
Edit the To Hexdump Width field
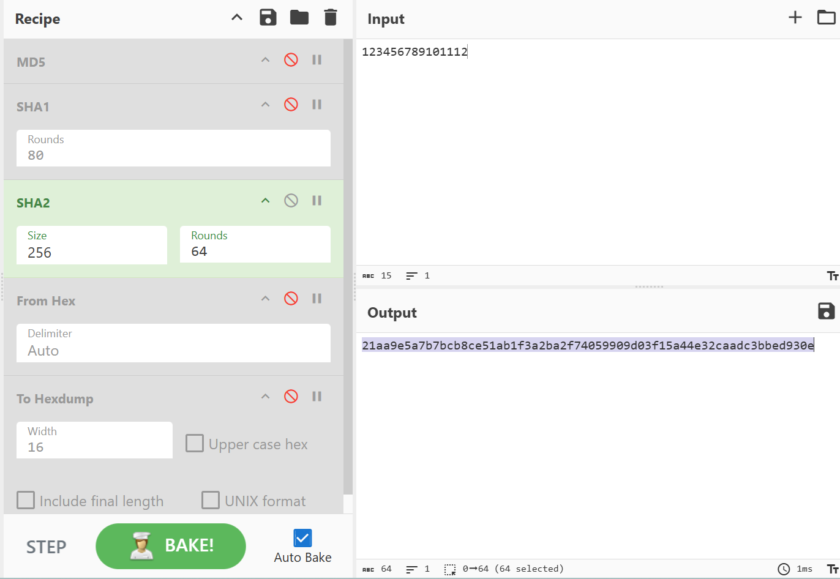[x=94, y=440]
